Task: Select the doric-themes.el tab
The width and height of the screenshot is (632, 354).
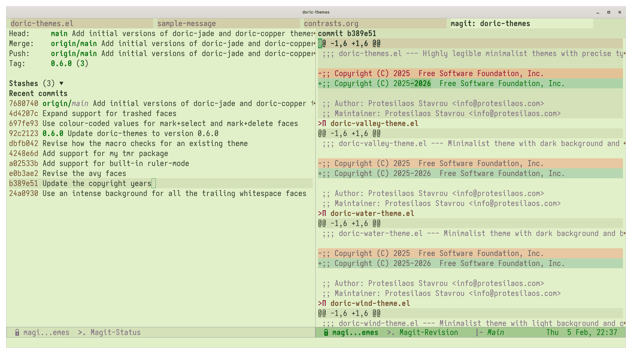Action: click(42, 24)
